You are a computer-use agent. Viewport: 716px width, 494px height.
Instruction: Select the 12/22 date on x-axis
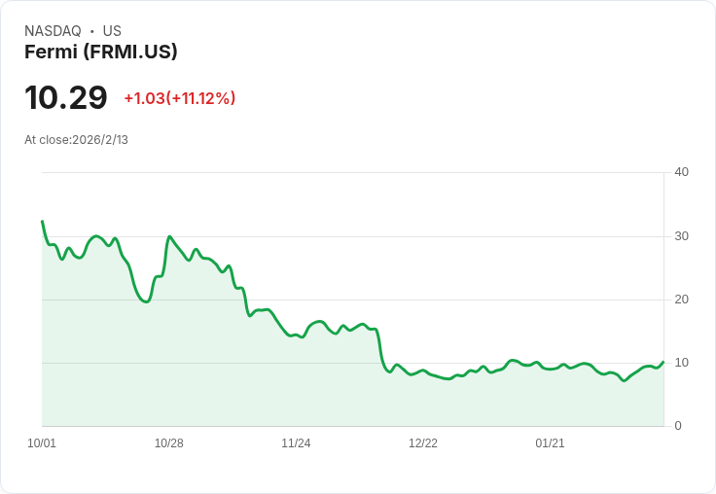pos(423,443)
